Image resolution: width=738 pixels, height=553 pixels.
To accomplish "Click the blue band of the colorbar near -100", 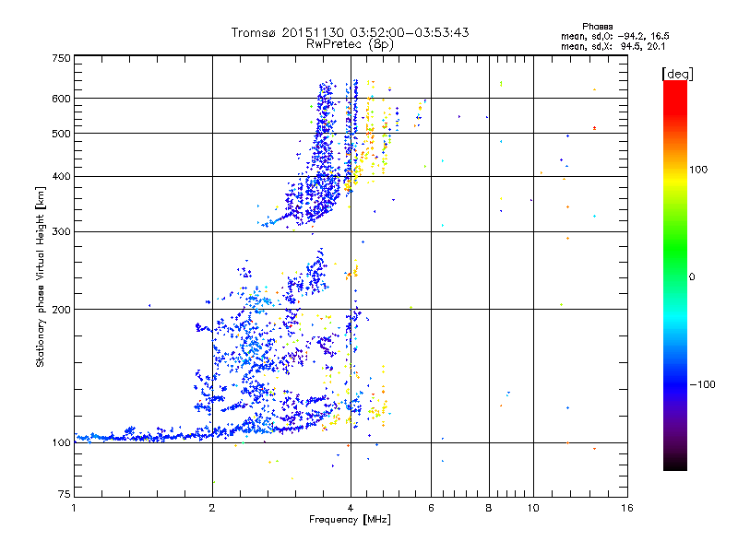I will coord(675,384).
